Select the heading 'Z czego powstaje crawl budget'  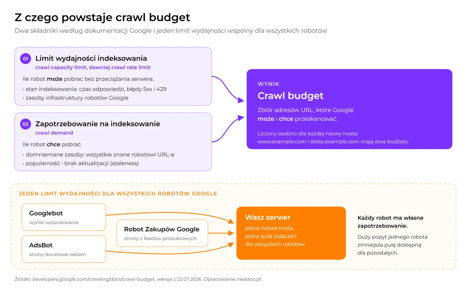102,17
